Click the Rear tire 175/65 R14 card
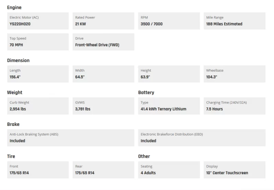274x190 pixels. pyautogui.click(x=103, y=170)
